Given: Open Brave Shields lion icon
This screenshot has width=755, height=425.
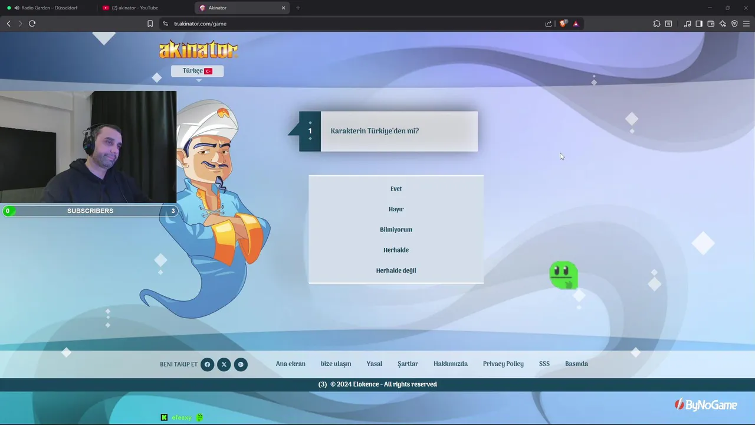Looking at the screenshot, I should (x=563, y=24).
